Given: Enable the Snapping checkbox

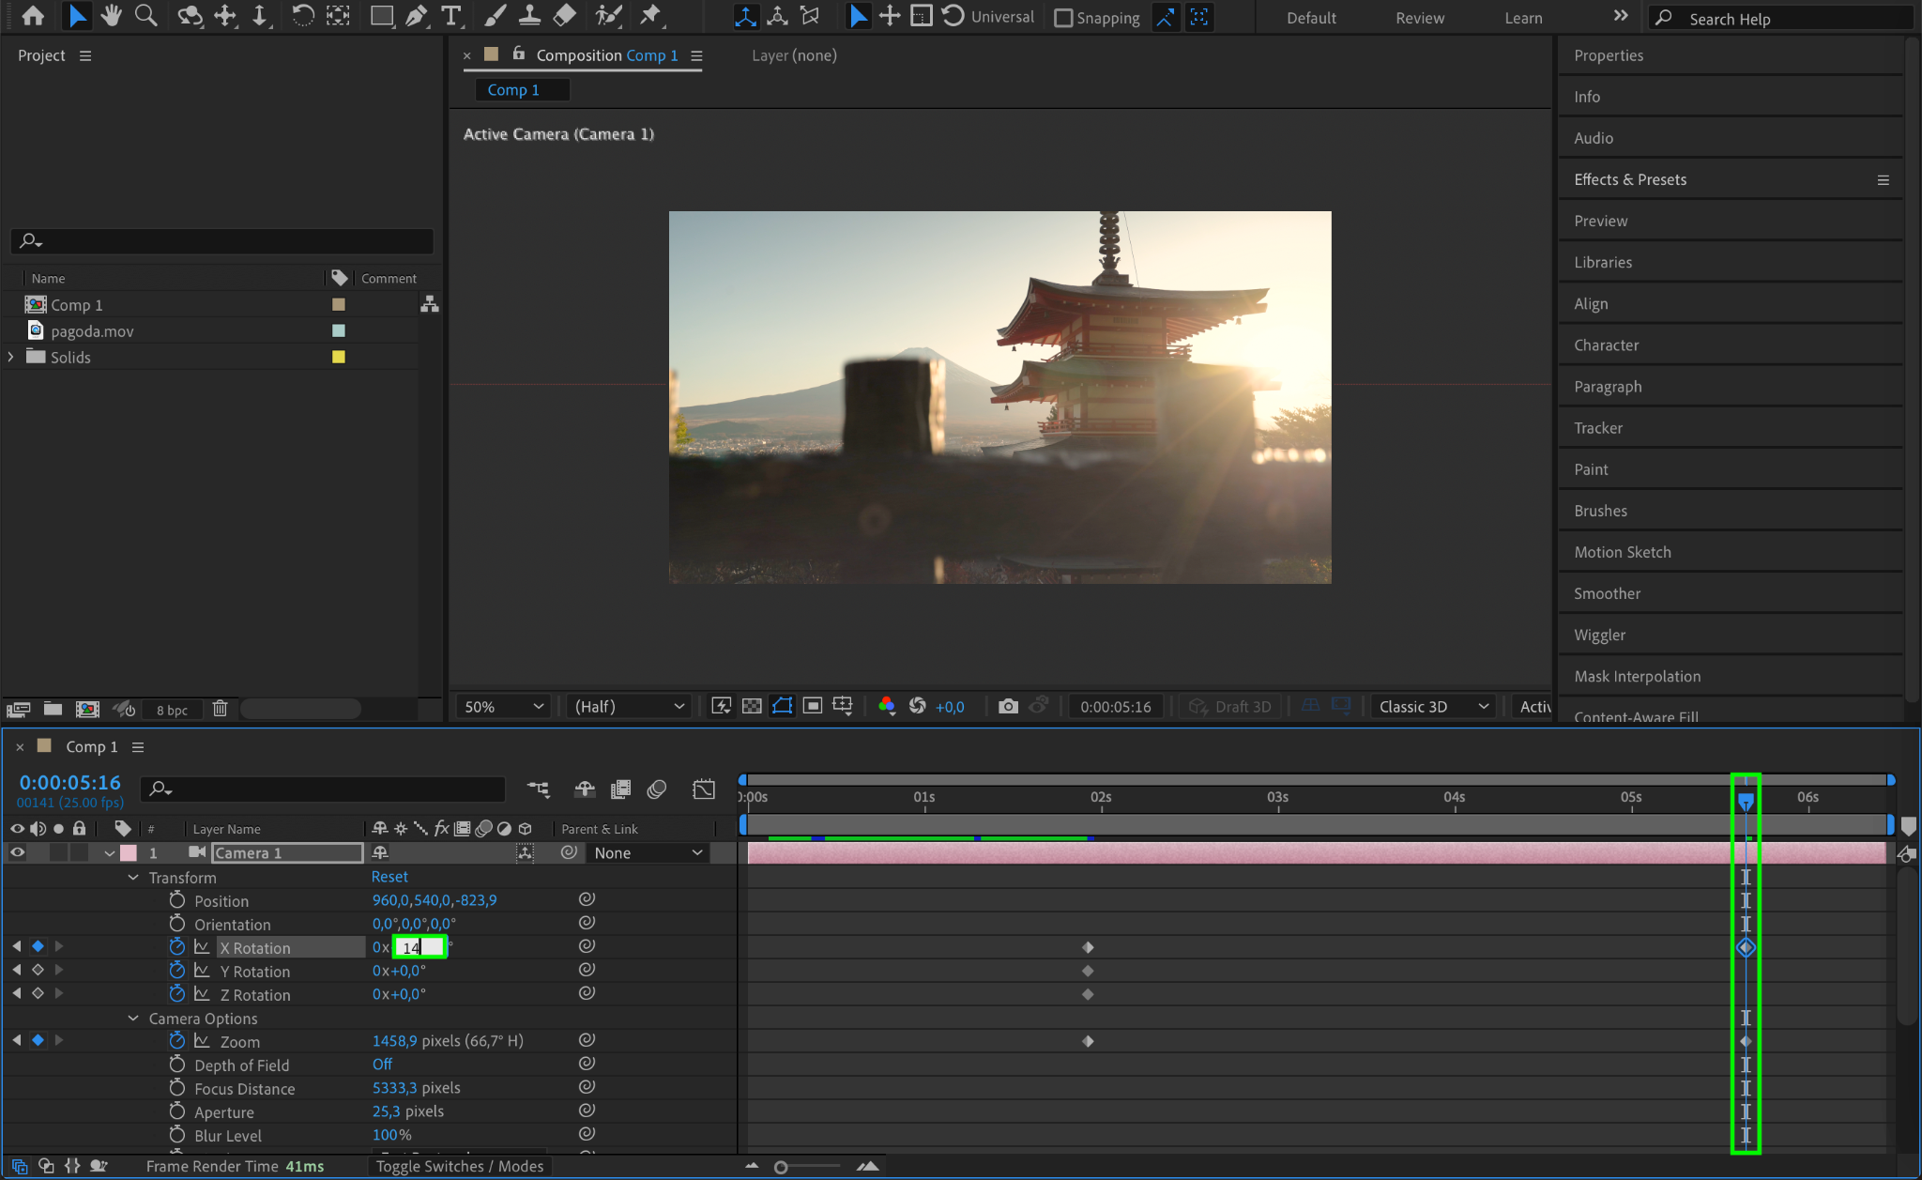Looking at the screenshot, I should click(1063, 18).
